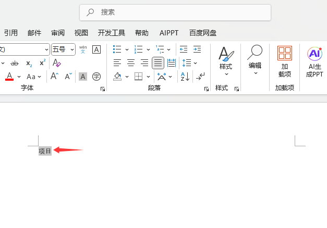Center the paragraph text
Viewport: 327px width, 228px height.
(x=131, y=63)
